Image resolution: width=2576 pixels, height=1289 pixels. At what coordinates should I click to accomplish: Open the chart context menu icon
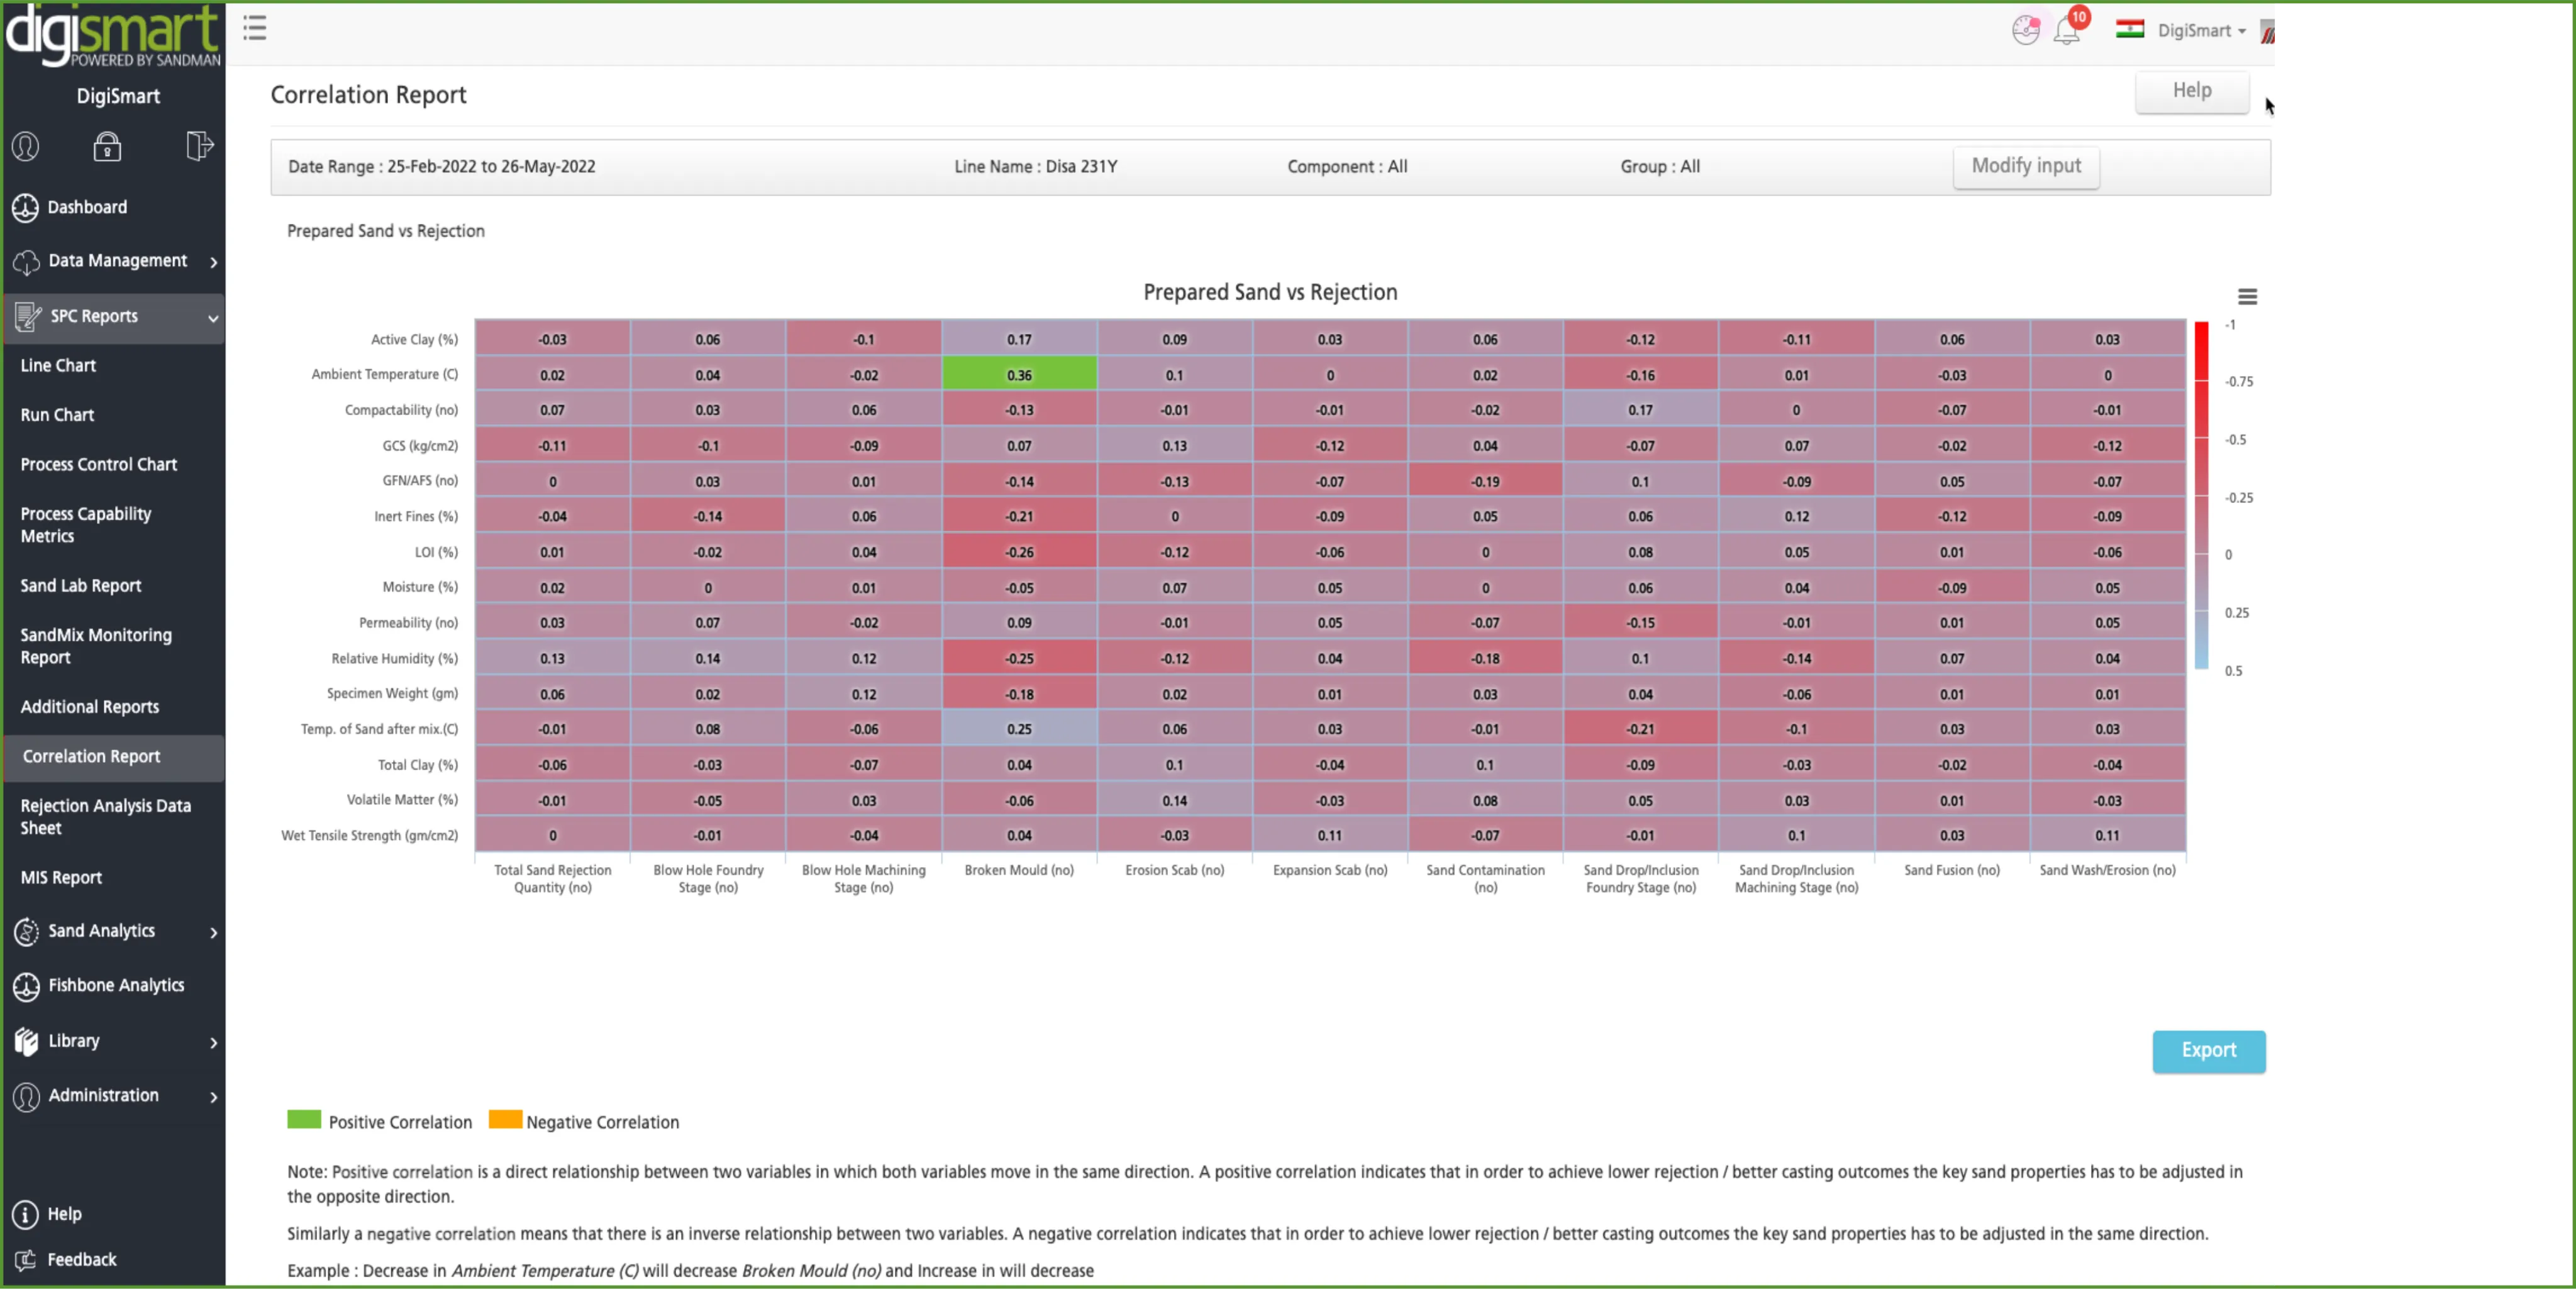click(x=2246, y=297)
